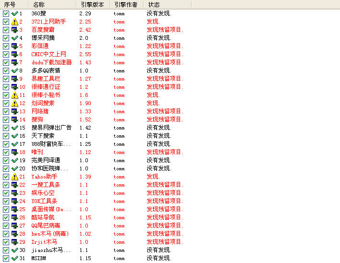Click the row number 27

point(23,226)
